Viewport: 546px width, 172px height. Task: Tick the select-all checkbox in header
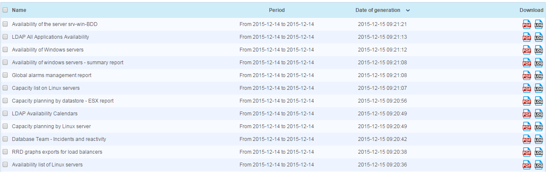coord(6,10)
